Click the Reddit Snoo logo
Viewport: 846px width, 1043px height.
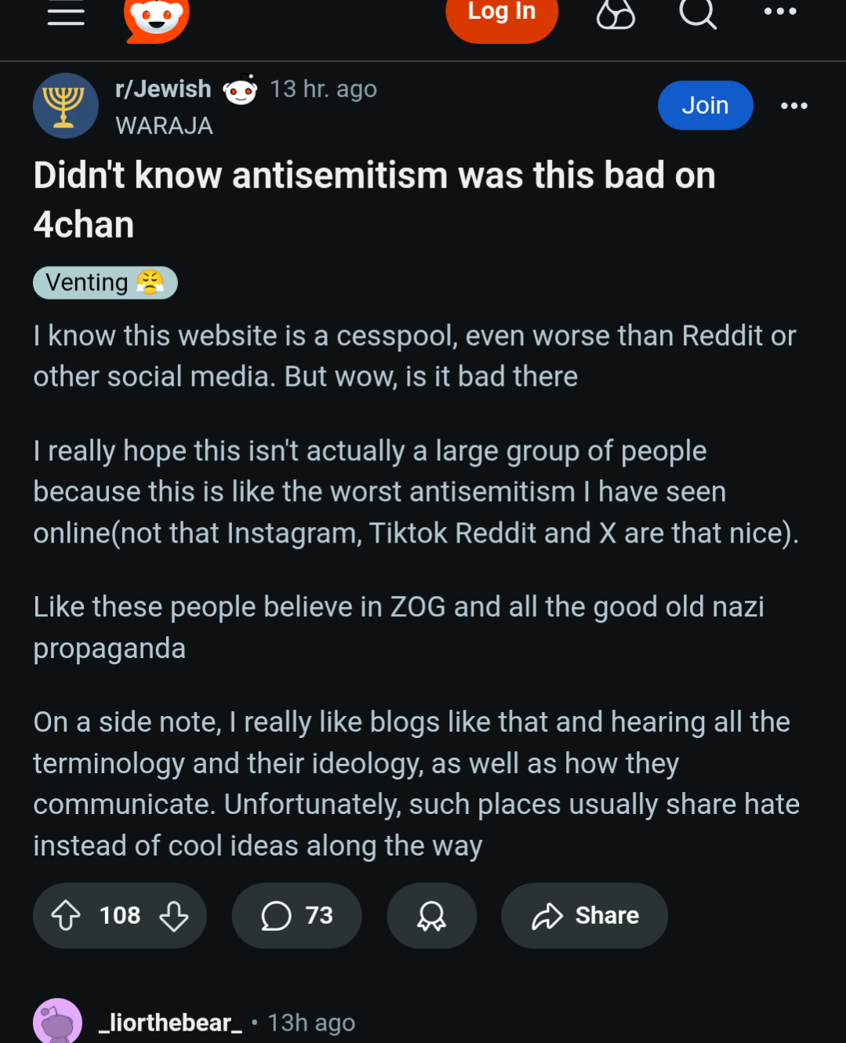pos(157,17)
